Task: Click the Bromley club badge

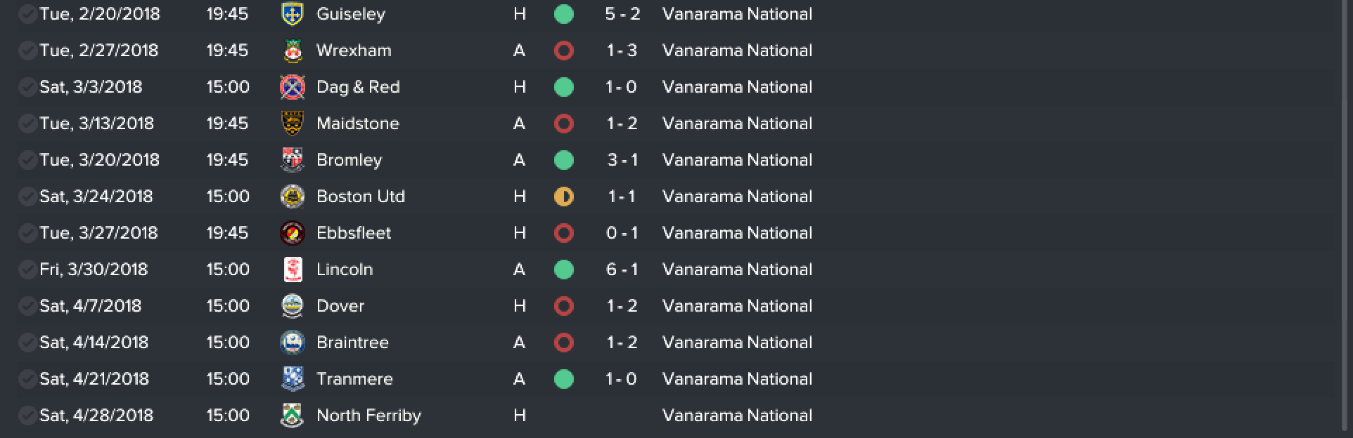Action: click(x=292, y=160)
